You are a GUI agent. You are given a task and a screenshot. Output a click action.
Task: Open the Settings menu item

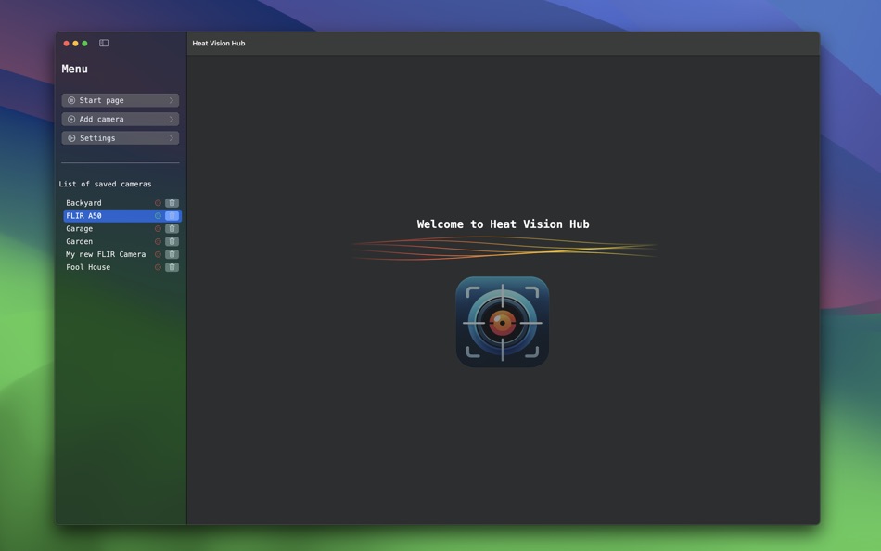[121, 137]
